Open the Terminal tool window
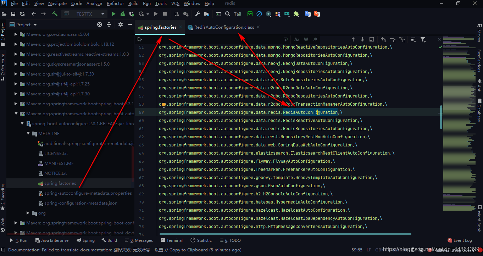The image size is (483, 256). click(x=171, y=240)
